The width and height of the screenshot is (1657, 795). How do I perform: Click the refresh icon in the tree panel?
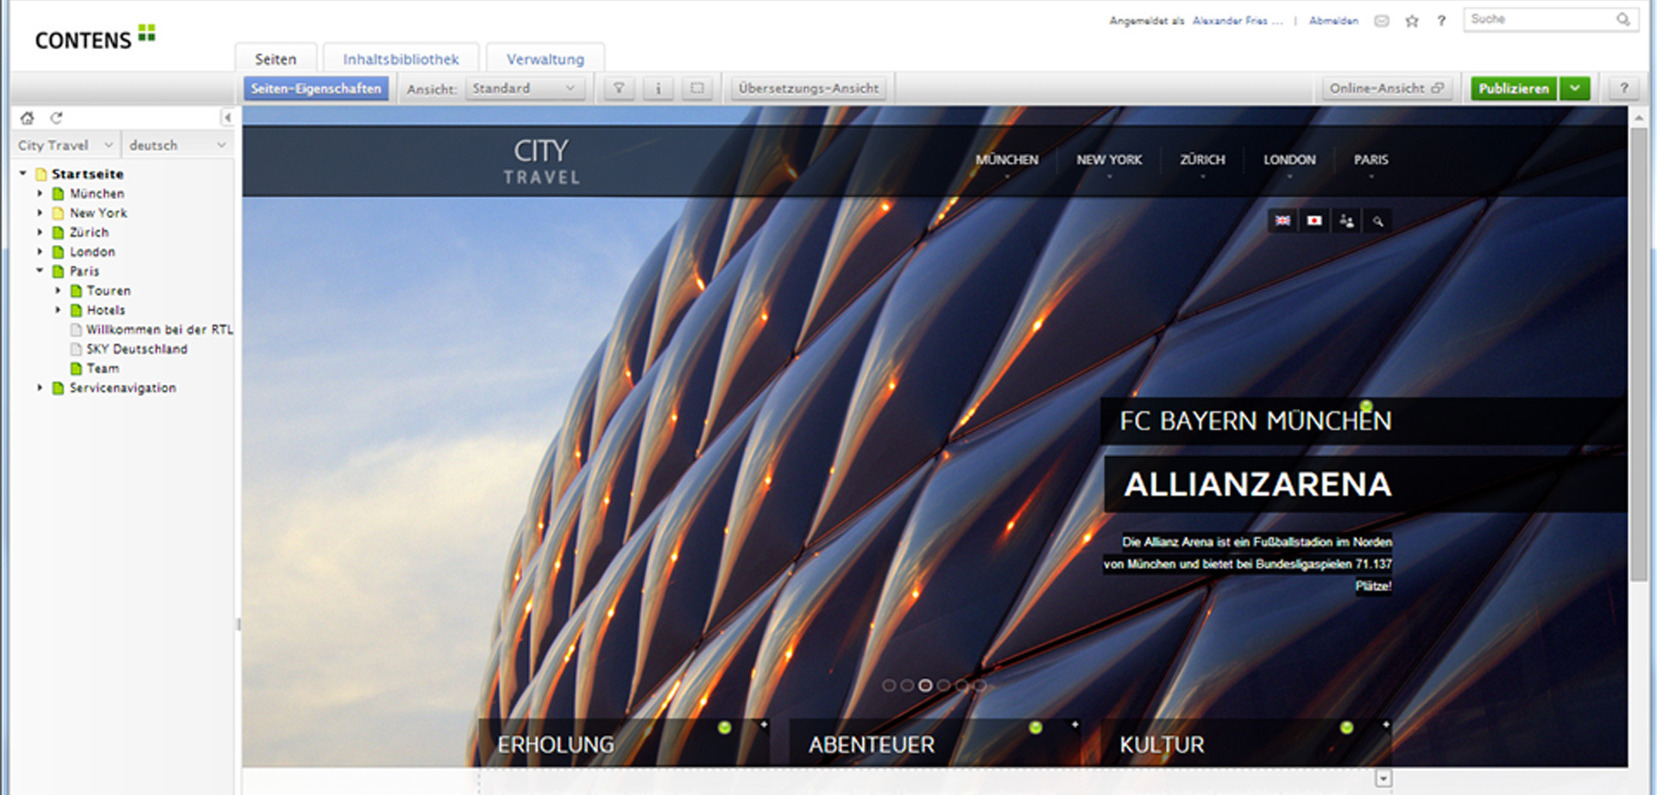pos(57,118)
